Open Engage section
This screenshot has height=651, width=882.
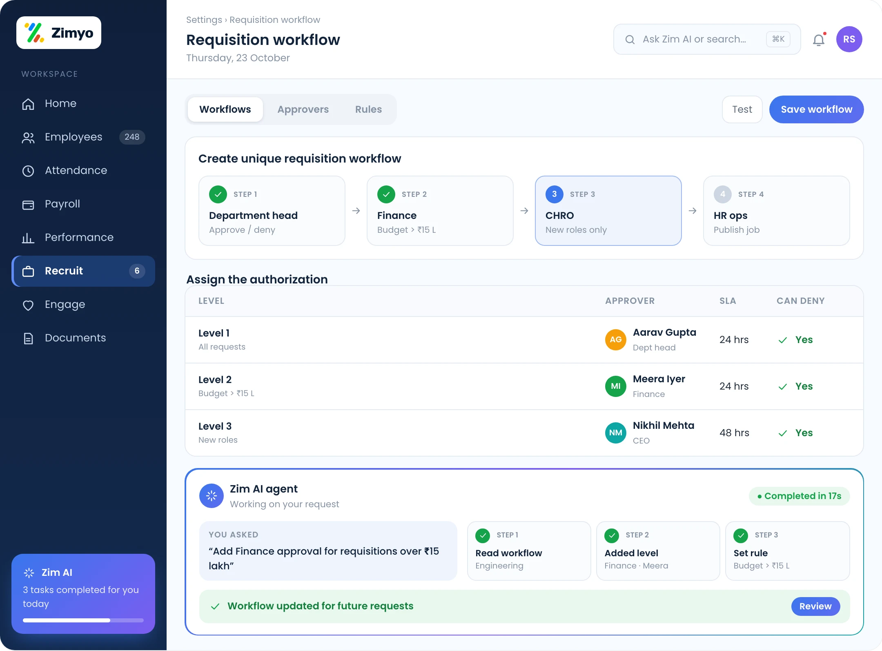(83, 304)
